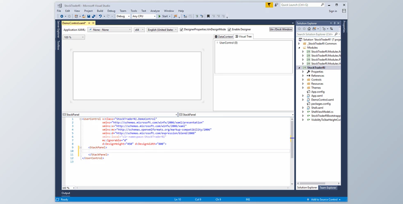This screenshot has width=403, height=204.
Task: Click the green Start debugging play icon
Action: click(x=160, y=16)
